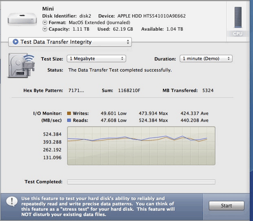The width and height of the screenshot is (253, 221).
Task: Click the Writes 424.337 Ave value
Action: [x=194, y=113]
